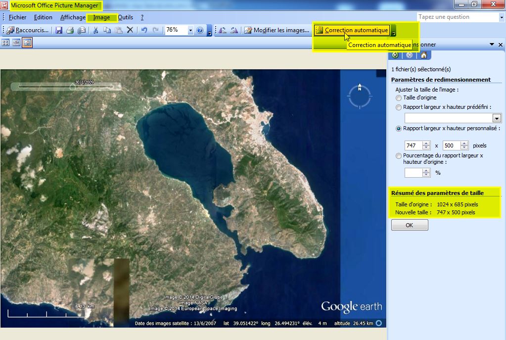
Task: Click the Save icon in the toolbar
Action: (59, 30)
